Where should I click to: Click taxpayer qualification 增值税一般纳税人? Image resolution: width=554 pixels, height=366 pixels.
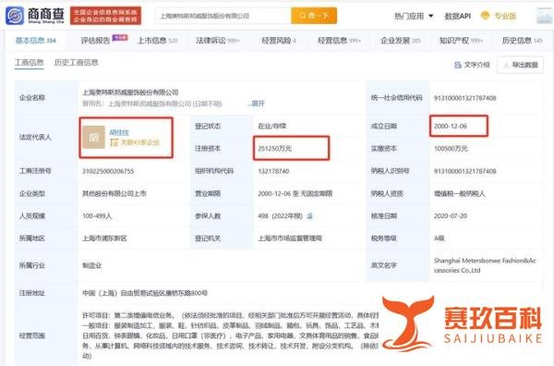click(x=460, y=193)
